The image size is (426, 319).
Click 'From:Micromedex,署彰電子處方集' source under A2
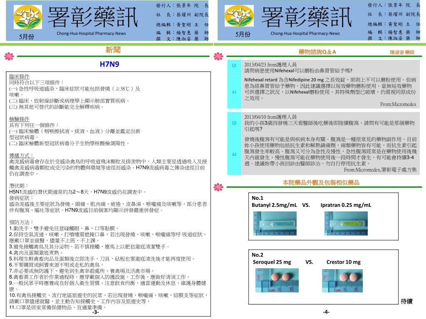click(x=380, y=170)
